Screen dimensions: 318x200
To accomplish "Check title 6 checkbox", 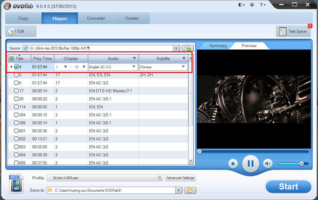I will [17, 83].
